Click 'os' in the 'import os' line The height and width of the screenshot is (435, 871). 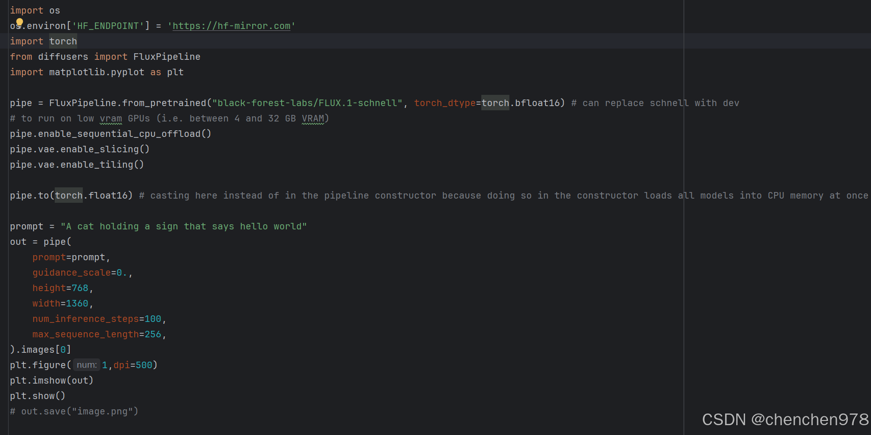pyautogui.click(x=55, y=10)
